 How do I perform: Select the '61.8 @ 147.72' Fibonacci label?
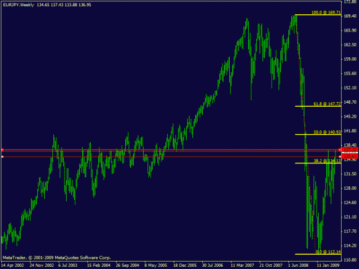point(327,104)
